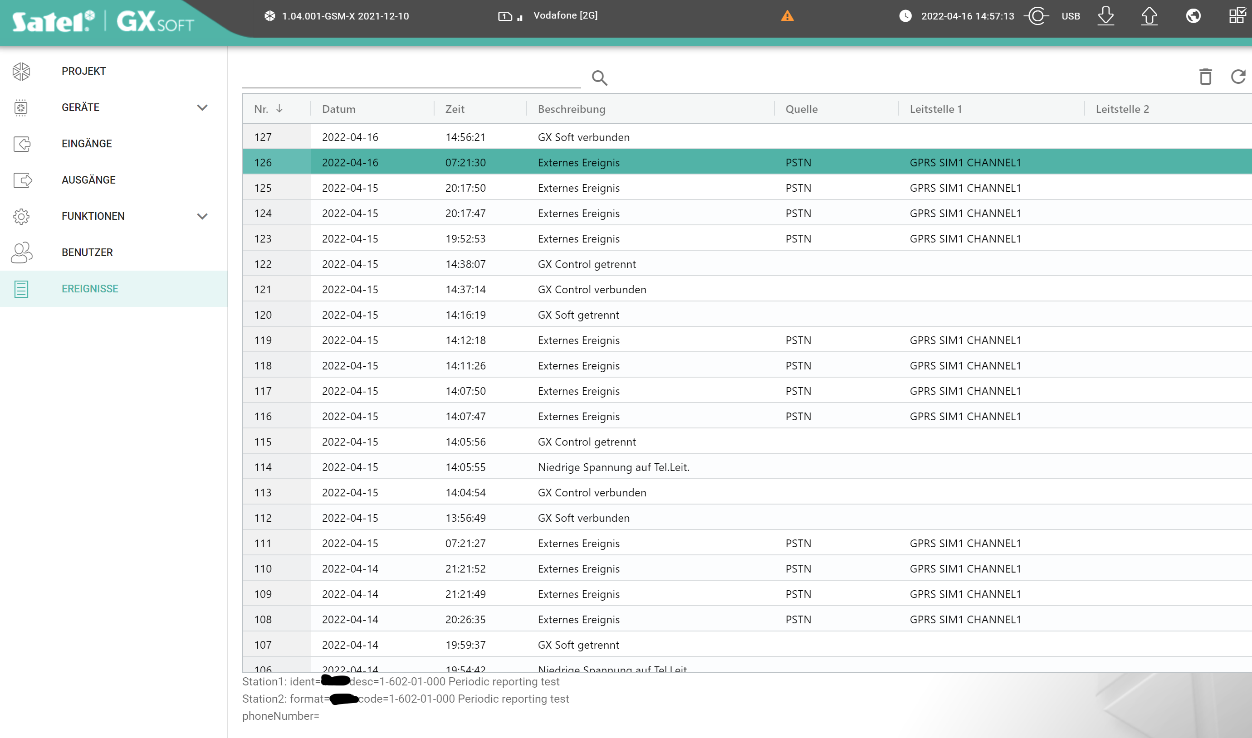This screenshot has height=738, width=1252.
Task: Click the trash icon to delete events
Action: pyautogui.click(x=1205, y=77)
